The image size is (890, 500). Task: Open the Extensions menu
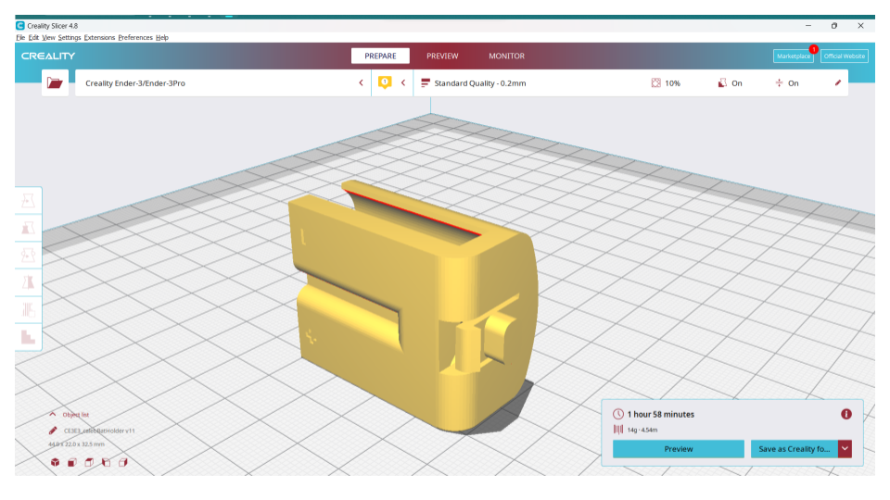pyautogui.click(x=99, y=37)
